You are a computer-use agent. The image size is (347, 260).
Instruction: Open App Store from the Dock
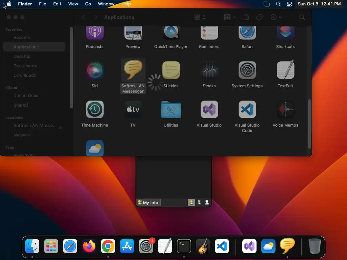point(127,246)
